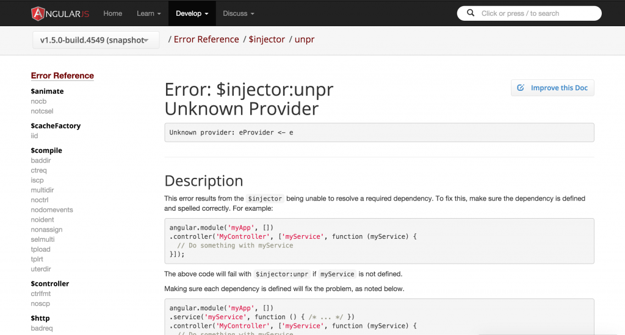Go to Error Reference breadcrumb
This screenshot has width=625, height=335.
[x=206, y=40]
